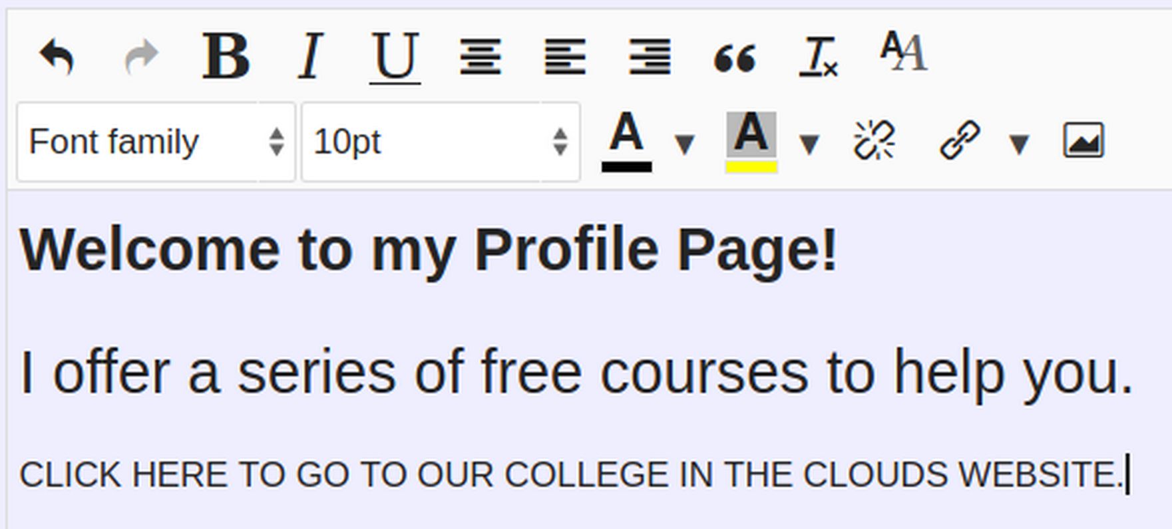1172x529 pixels.
Task: Click the Undo arrow icon
Action: pyautogui.click(x=57, y=57)
